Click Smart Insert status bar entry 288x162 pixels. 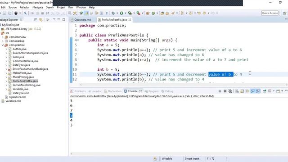point(192,159)
